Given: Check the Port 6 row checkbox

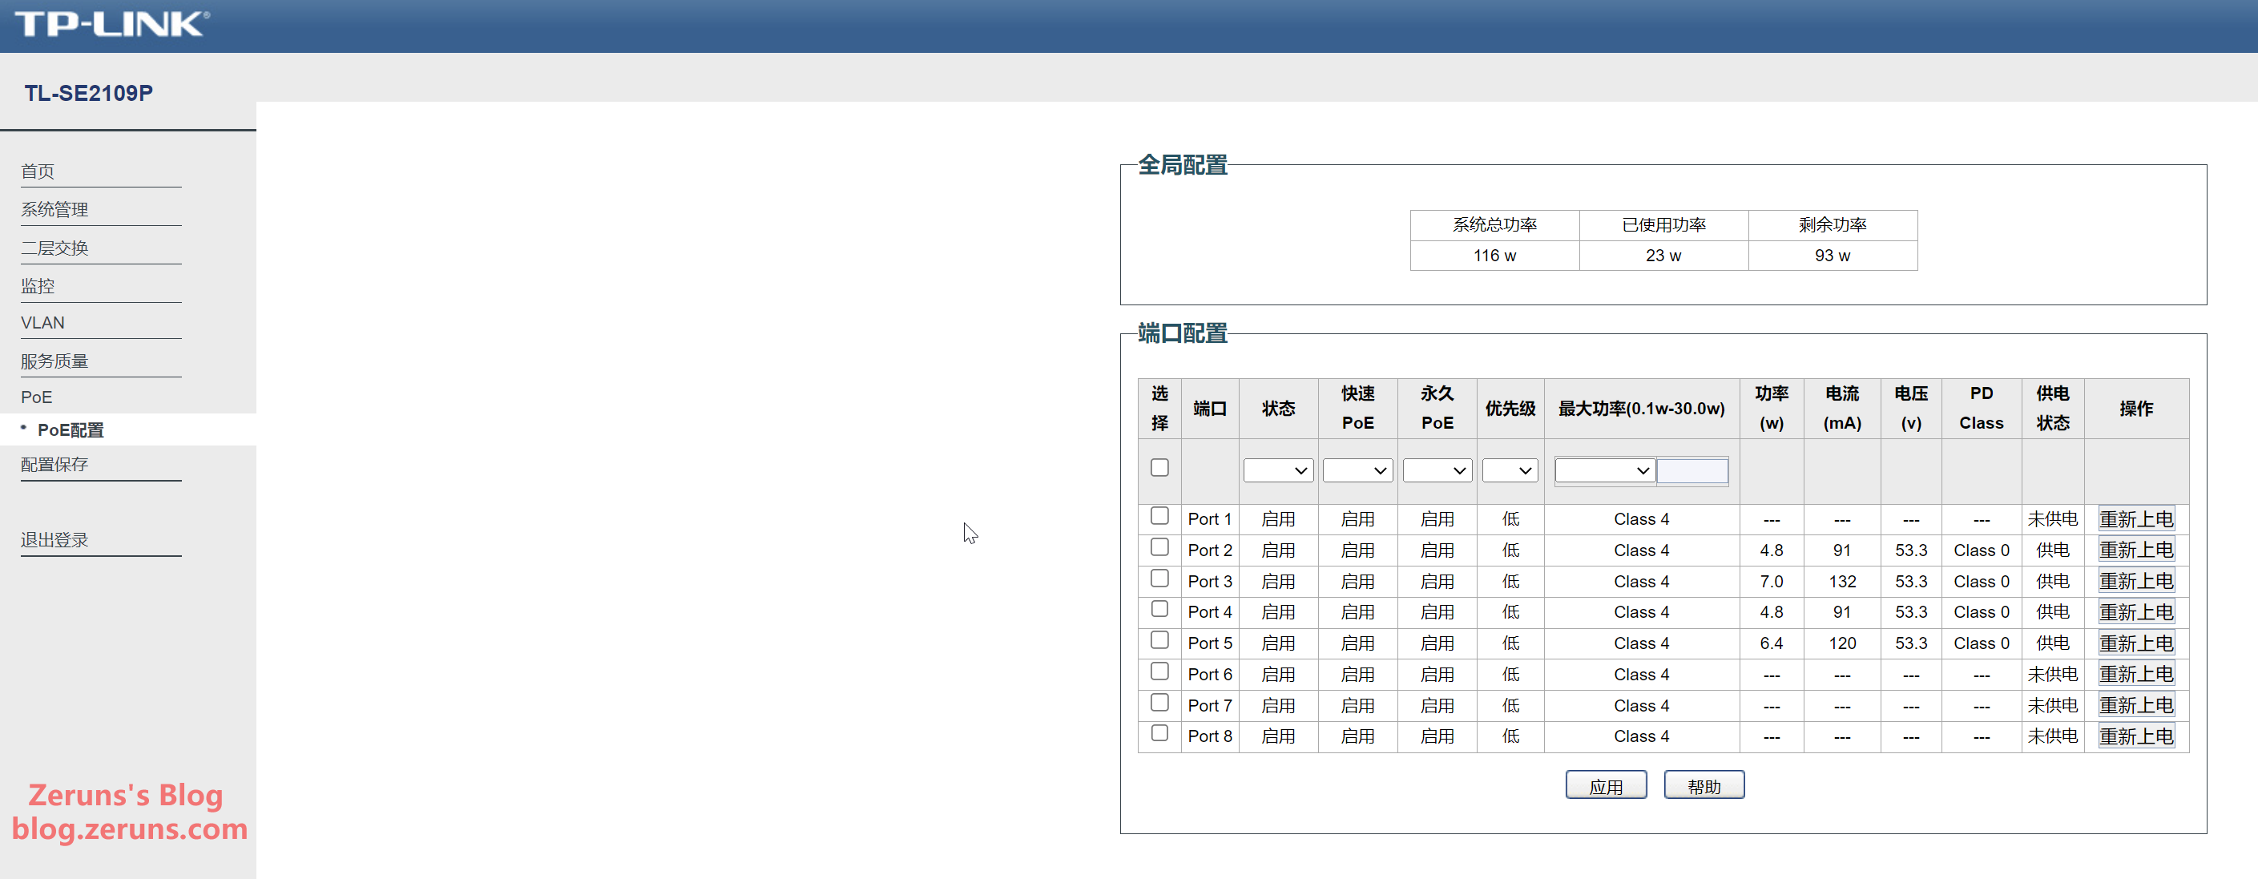Looking at the screenshot, I should pos(1159,671).
